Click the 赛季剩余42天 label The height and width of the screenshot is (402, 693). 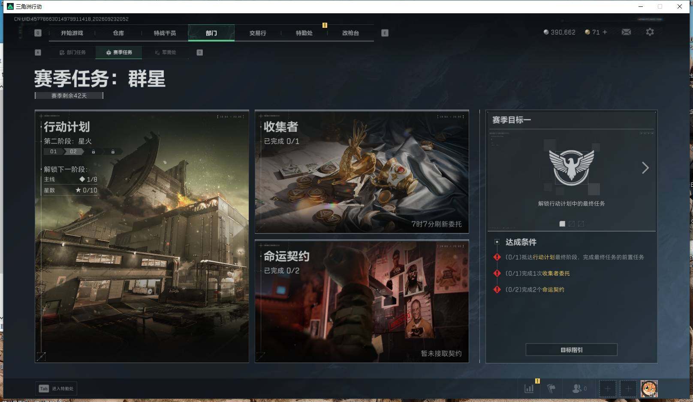pos(69,95)
